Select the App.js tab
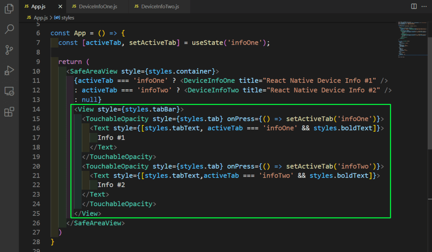 click(38, 7)
